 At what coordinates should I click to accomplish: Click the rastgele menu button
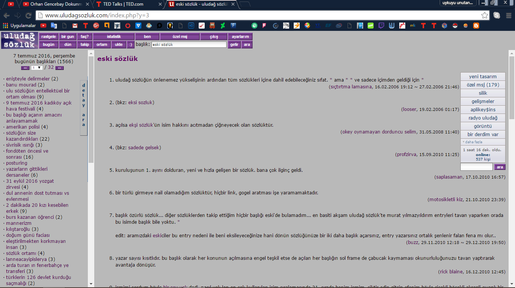(x=49, y=36)
